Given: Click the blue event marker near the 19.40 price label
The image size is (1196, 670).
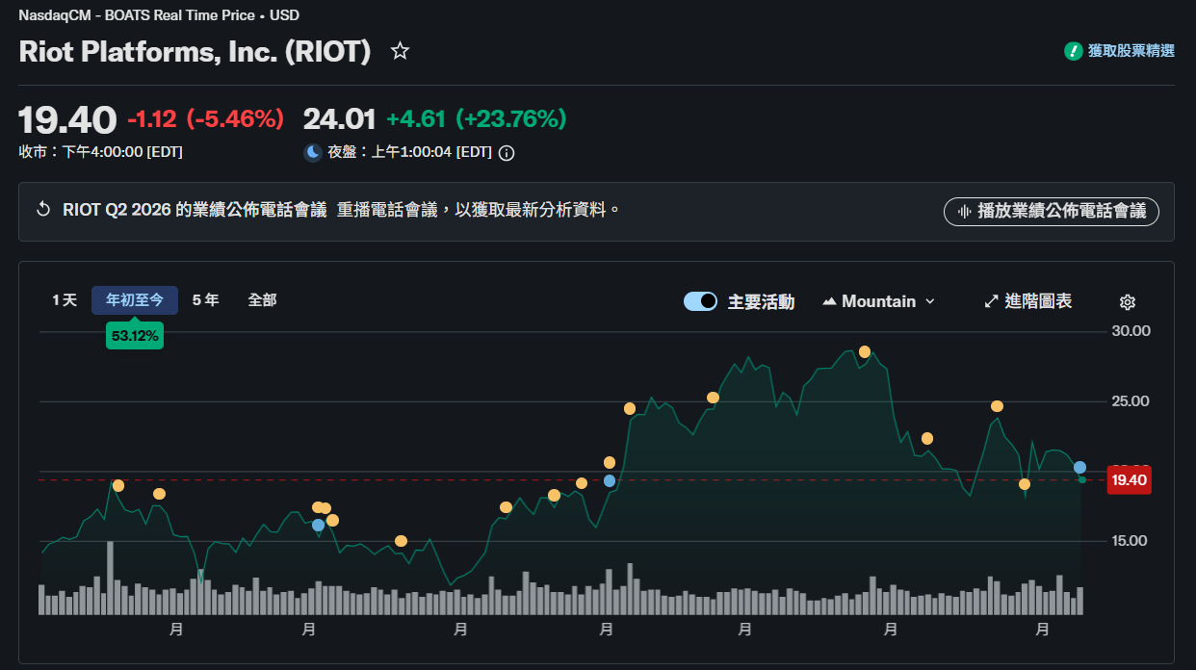Looking at the screenshot, I should coord(1080,467).
